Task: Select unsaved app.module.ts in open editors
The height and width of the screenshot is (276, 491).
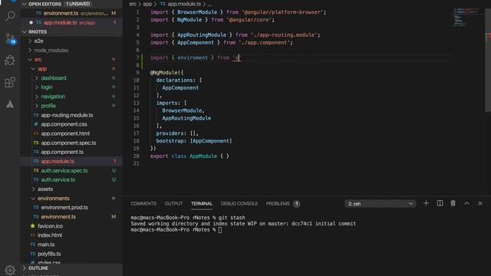Action: point(71,22)
